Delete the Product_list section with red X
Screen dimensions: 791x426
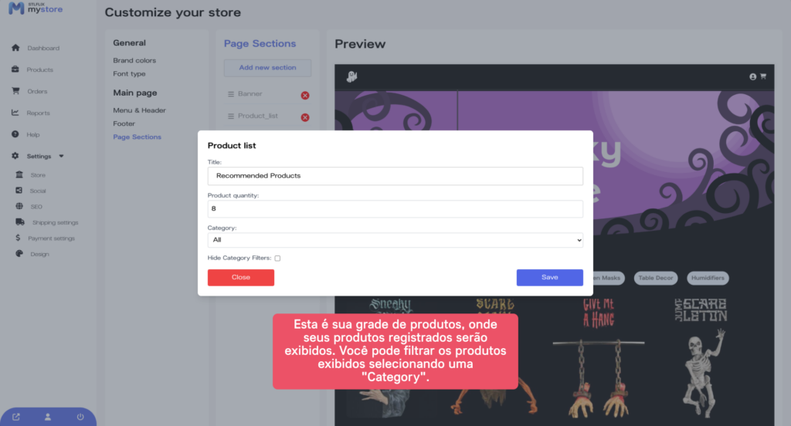[305, 117]
